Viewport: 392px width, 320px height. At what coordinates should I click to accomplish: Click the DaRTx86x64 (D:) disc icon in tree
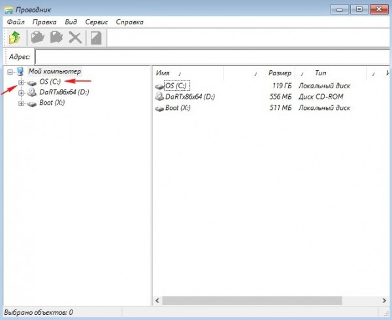click(32, 92)
